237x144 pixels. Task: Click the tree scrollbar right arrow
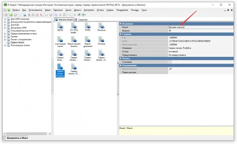(x=50, y=134)
